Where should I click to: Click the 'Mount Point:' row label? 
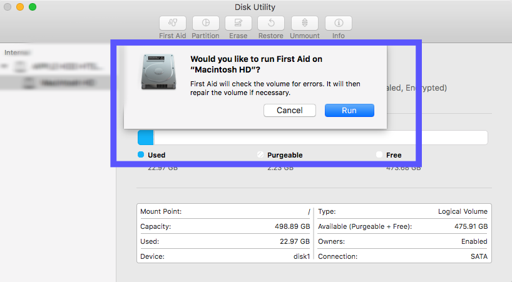(161, 211)
